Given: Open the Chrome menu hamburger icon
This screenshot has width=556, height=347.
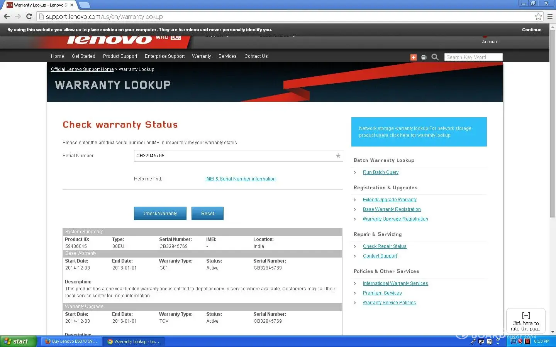Looking at the screenshot, I should point(550,17).
